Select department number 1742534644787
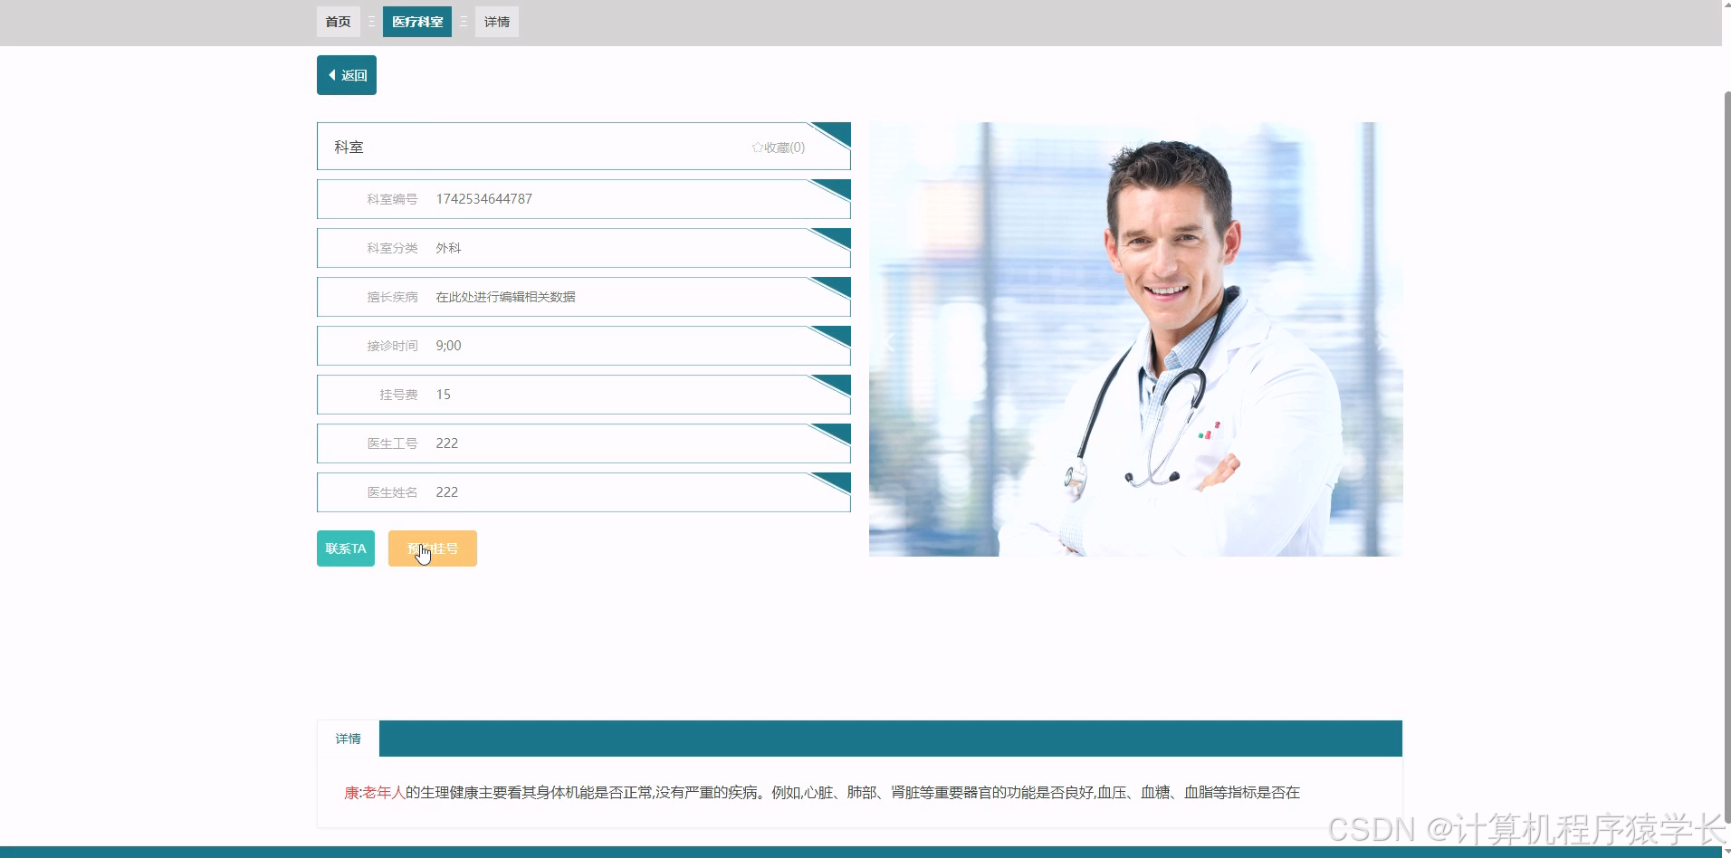The height and width of the screenshot is (858, 1731). [x=484, y=199]
